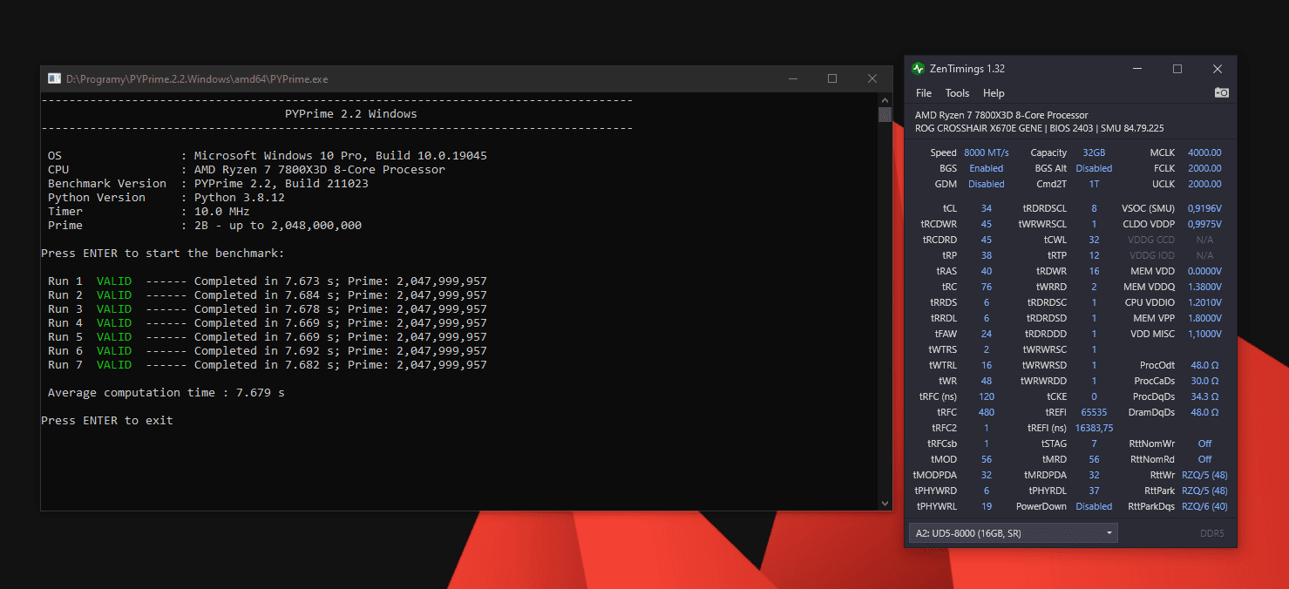Click the tREFI value '65535'
1289x589 pixels.
1094,412
